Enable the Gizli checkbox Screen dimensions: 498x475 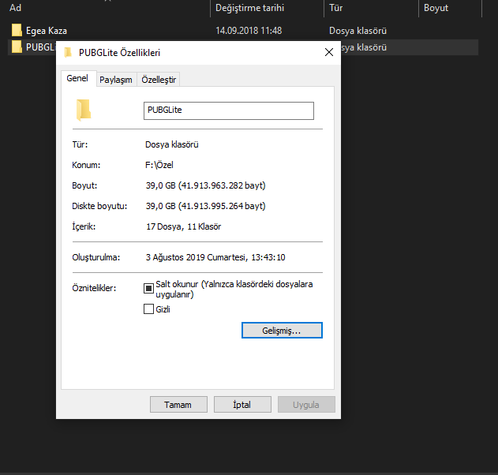pyautogui.click(x=148, y=309)
